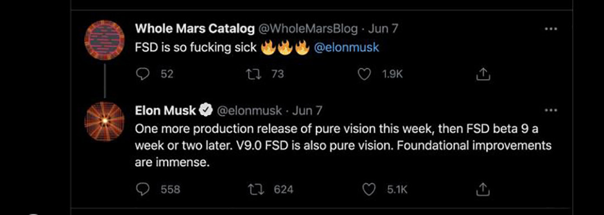Open Jun 7 timestamp on Elon's reply
The height and width of the screenshot is (215, 604).
click(307, 111)
